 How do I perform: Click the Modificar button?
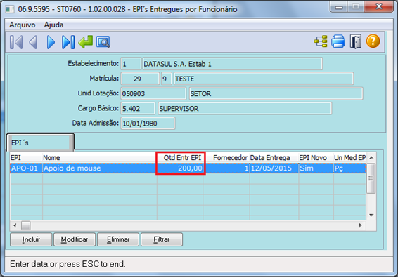pyautogui.click(x=75, y=239)
